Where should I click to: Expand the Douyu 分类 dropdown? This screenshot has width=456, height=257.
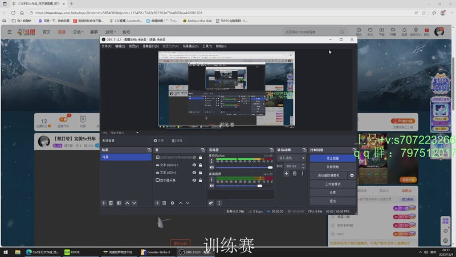[78, 32]
